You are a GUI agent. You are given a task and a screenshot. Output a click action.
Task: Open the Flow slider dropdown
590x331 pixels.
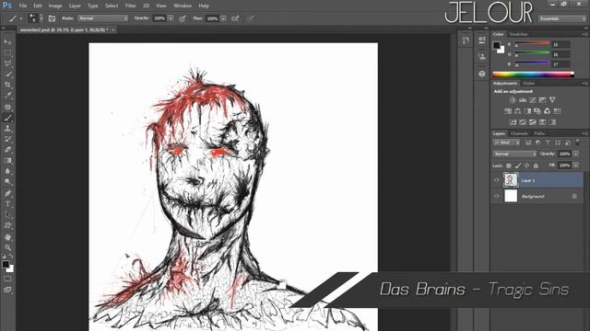click(223, 18)
